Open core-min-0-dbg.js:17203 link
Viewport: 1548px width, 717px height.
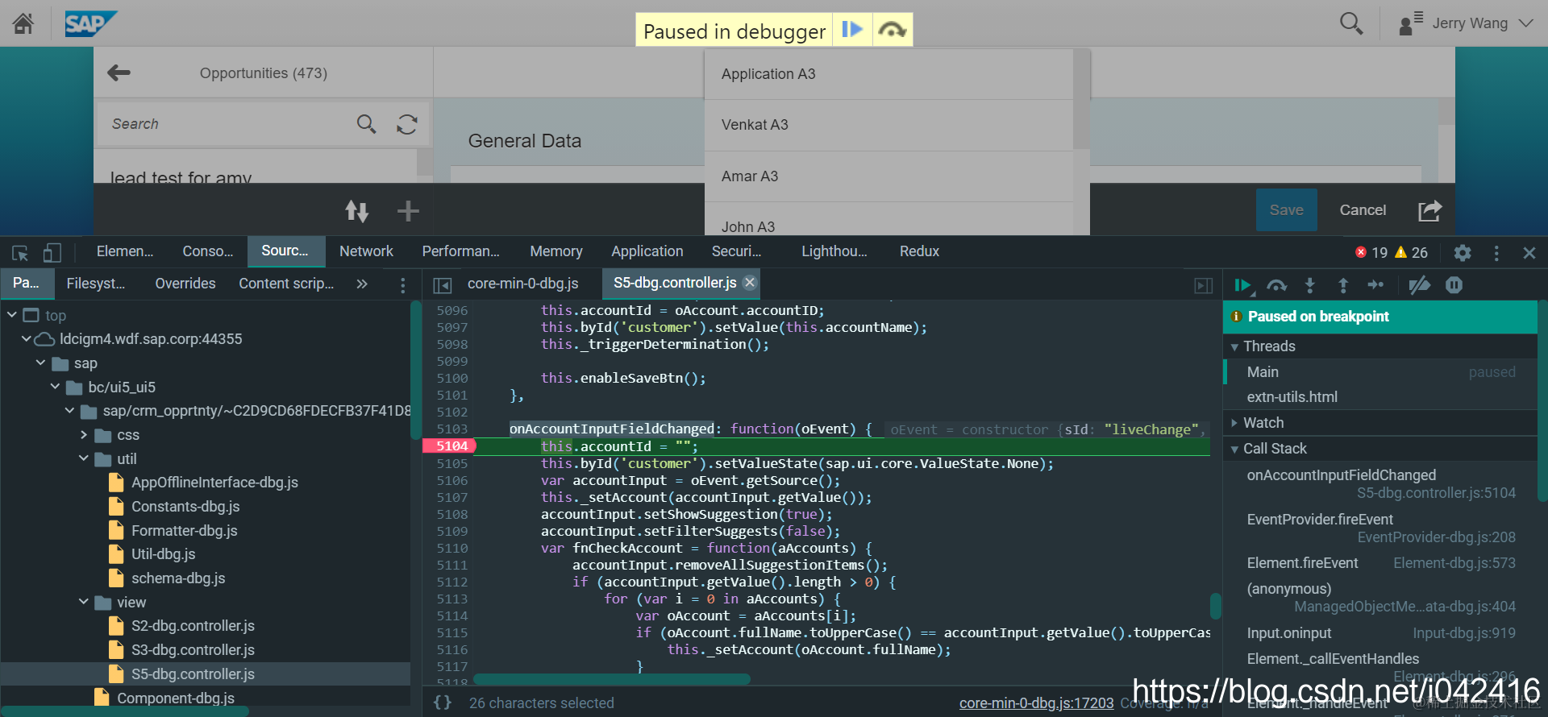coord(1036,703)
